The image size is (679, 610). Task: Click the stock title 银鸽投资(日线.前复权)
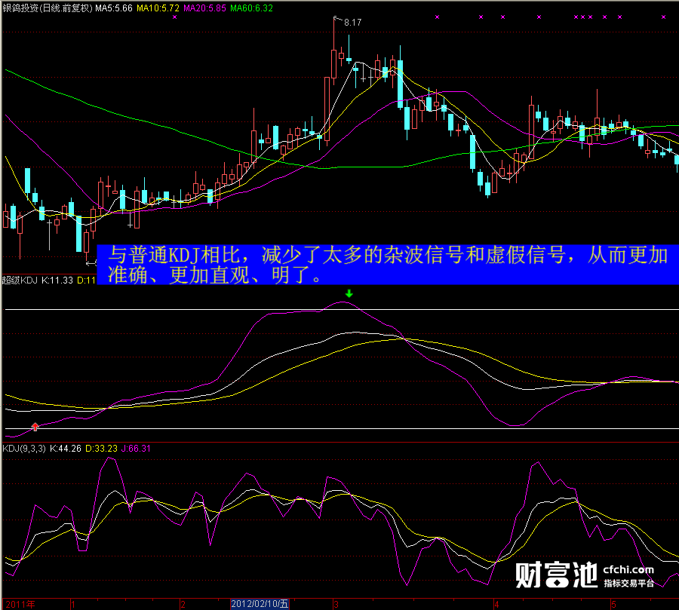click(48, 8)
